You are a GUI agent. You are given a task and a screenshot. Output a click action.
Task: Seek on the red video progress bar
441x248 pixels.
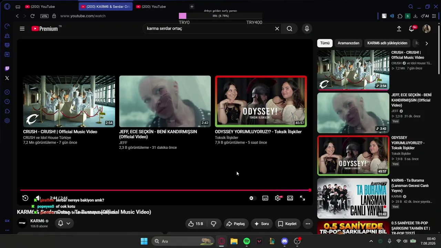(165, 190)
